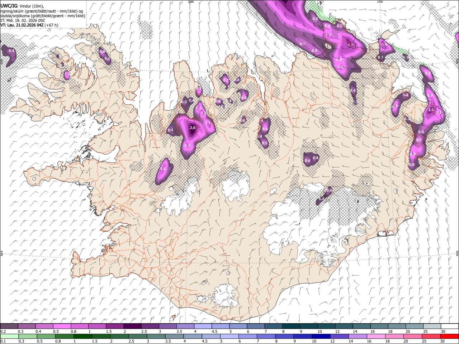Viewport: 459px width, 344px height.
Task: Click the 'IT: Mið. 18. 02. 2026 09Z' line
Action: [x=23, y=20]
